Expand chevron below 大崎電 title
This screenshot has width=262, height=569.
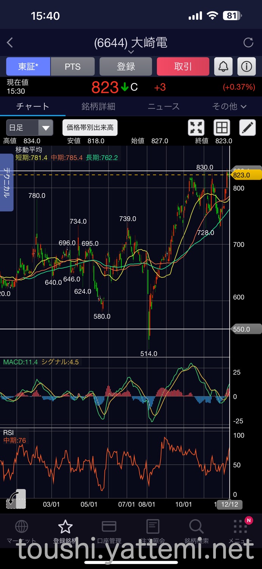click(131, 52)
